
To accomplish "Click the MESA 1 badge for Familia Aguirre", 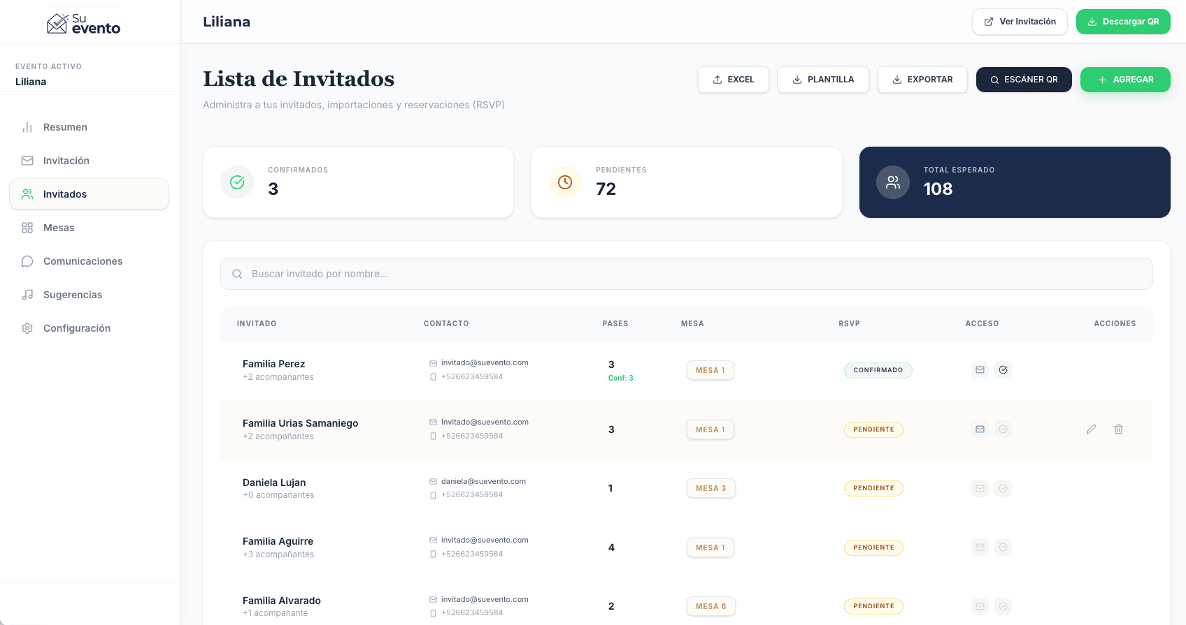I will click(710, 547).
